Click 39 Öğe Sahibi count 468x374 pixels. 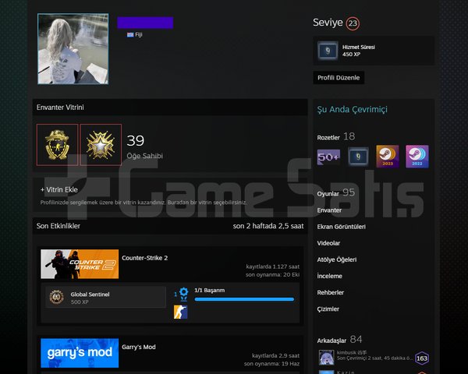(x=145, y=146)
